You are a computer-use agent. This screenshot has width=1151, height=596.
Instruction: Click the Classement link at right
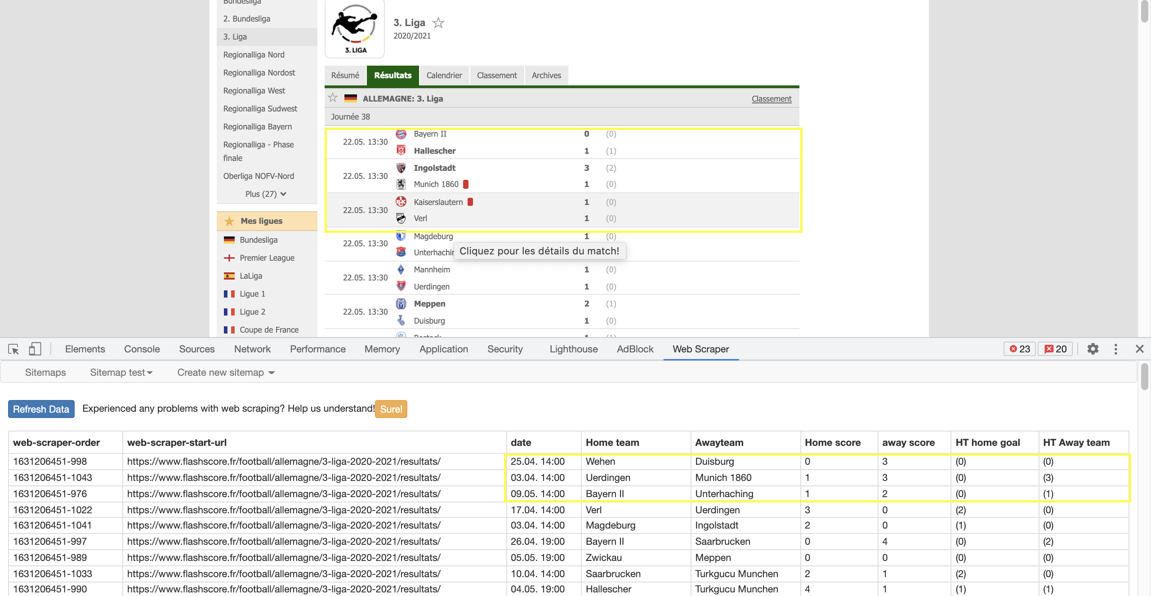coord(771,99)
